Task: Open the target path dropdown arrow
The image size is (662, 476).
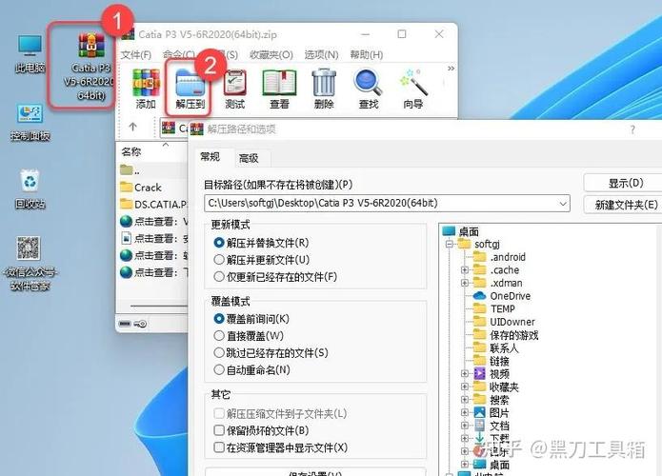Action: (563, 204)
